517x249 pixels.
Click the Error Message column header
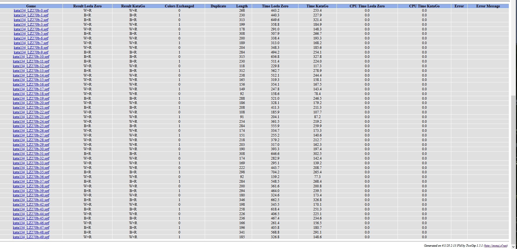coord(488,6)
